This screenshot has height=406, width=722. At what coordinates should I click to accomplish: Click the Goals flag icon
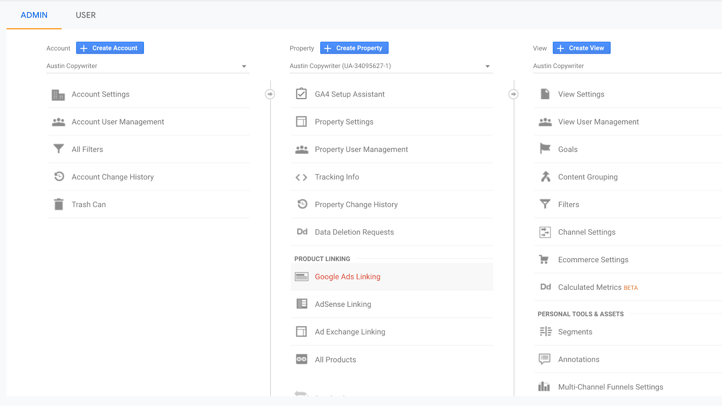click(545, 148)
